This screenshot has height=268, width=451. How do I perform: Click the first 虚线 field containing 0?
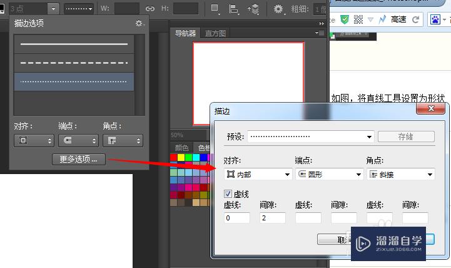pos(236,218)
